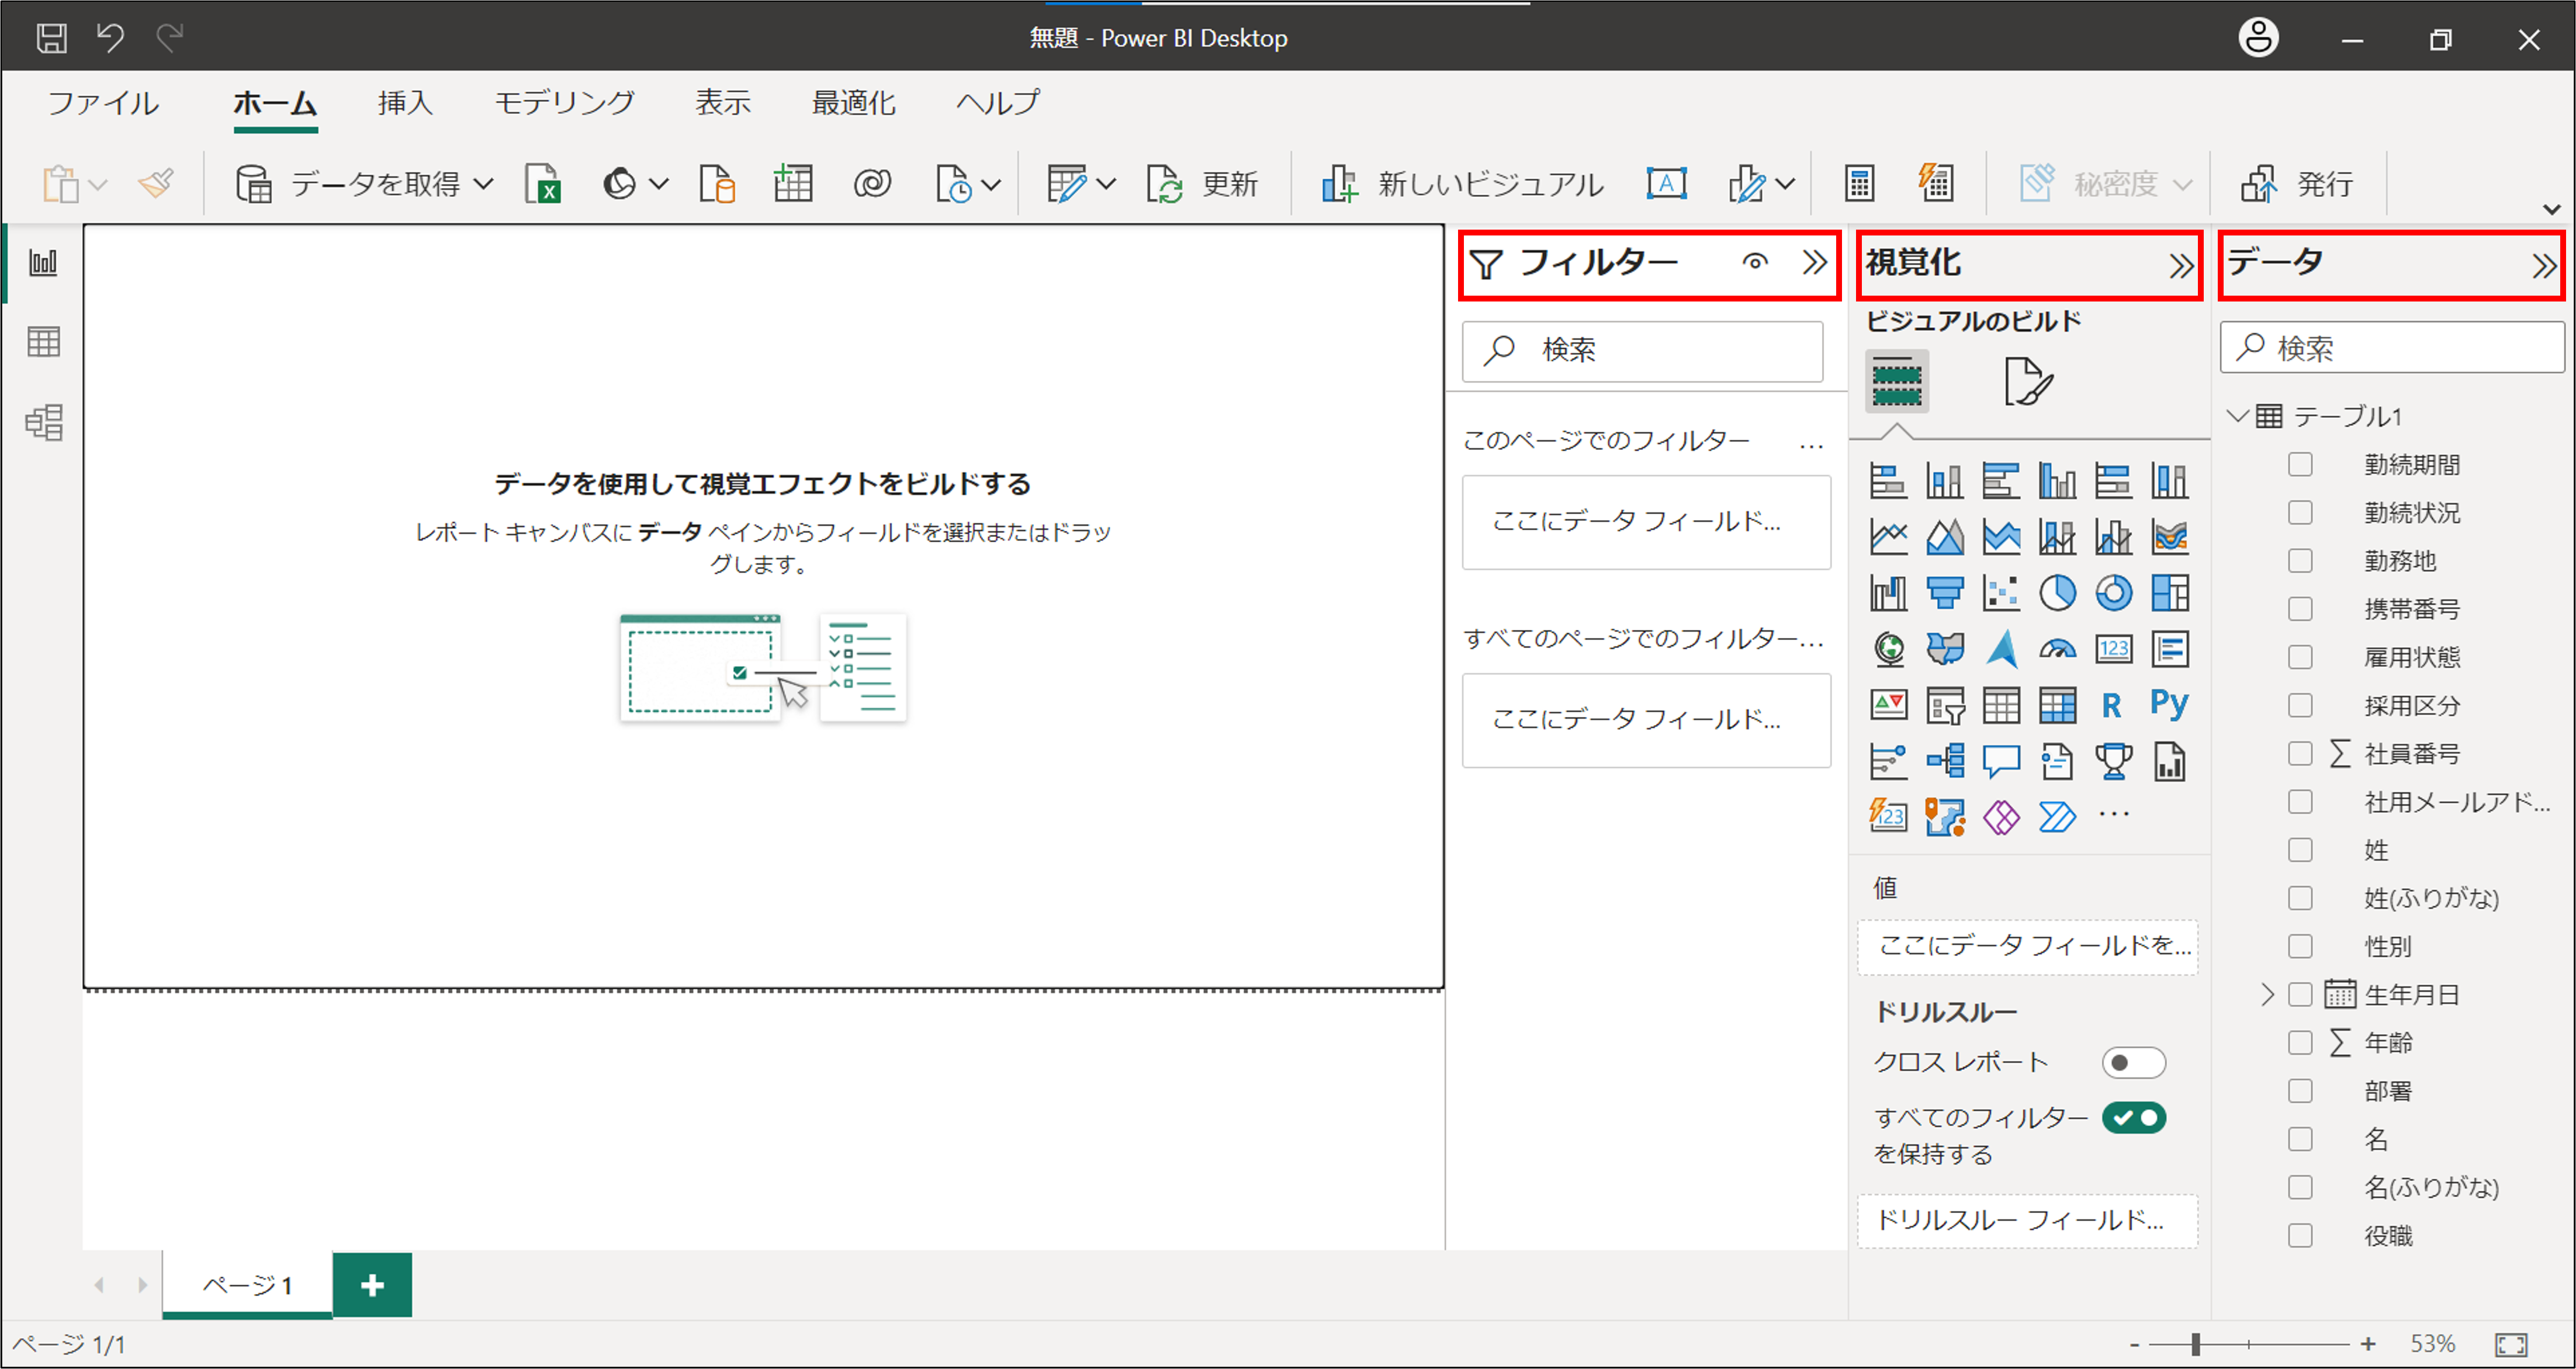This screenshot has width=2576, height=1369.
Task: Click the fit to page icon
Action: pos(2511,1345)
